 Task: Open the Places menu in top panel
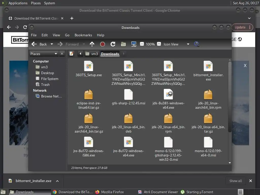pyautogui.click(x=36, y=3)
